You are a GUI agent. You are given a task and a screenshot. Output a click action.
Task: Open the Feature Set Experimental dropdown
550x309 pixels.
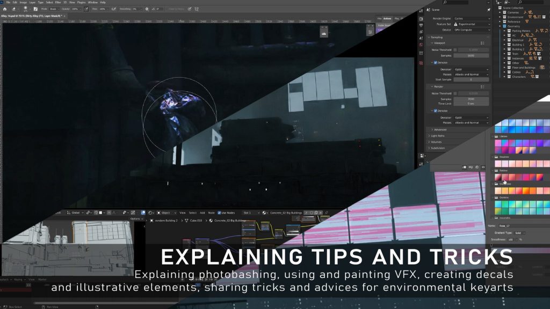[x=472, y=24]
